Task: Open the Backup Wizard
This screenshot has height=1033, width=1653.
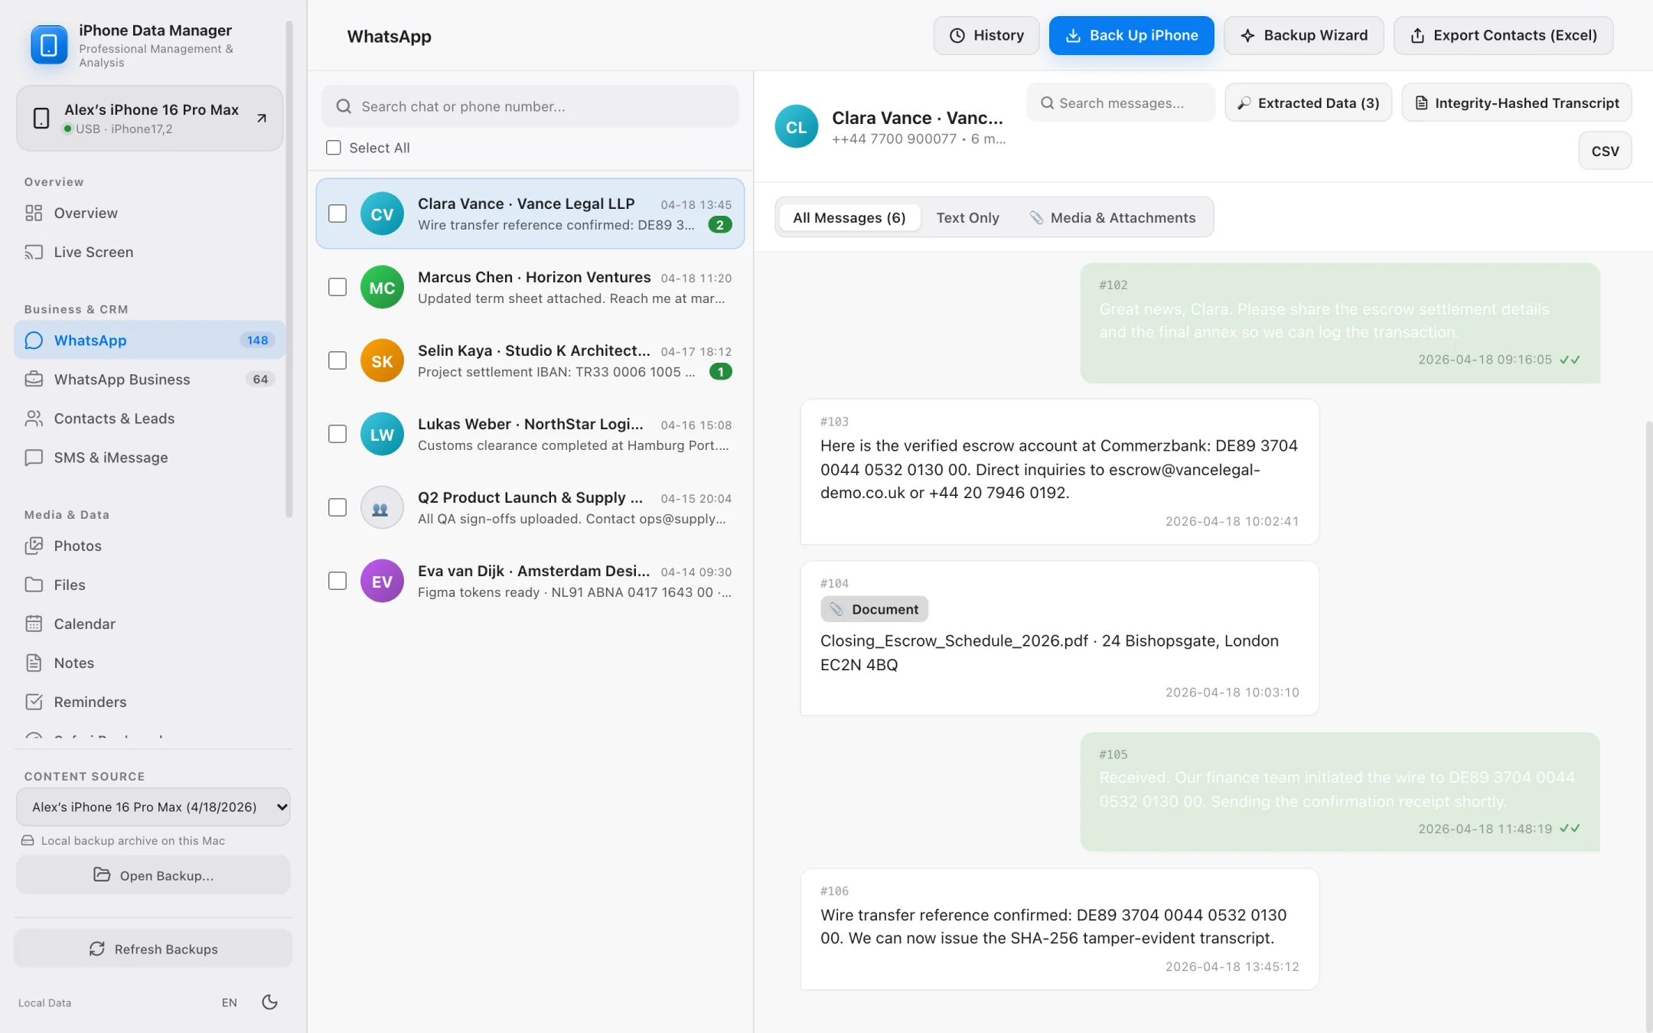Action: pyautogui.click(x=1303, y=35)
